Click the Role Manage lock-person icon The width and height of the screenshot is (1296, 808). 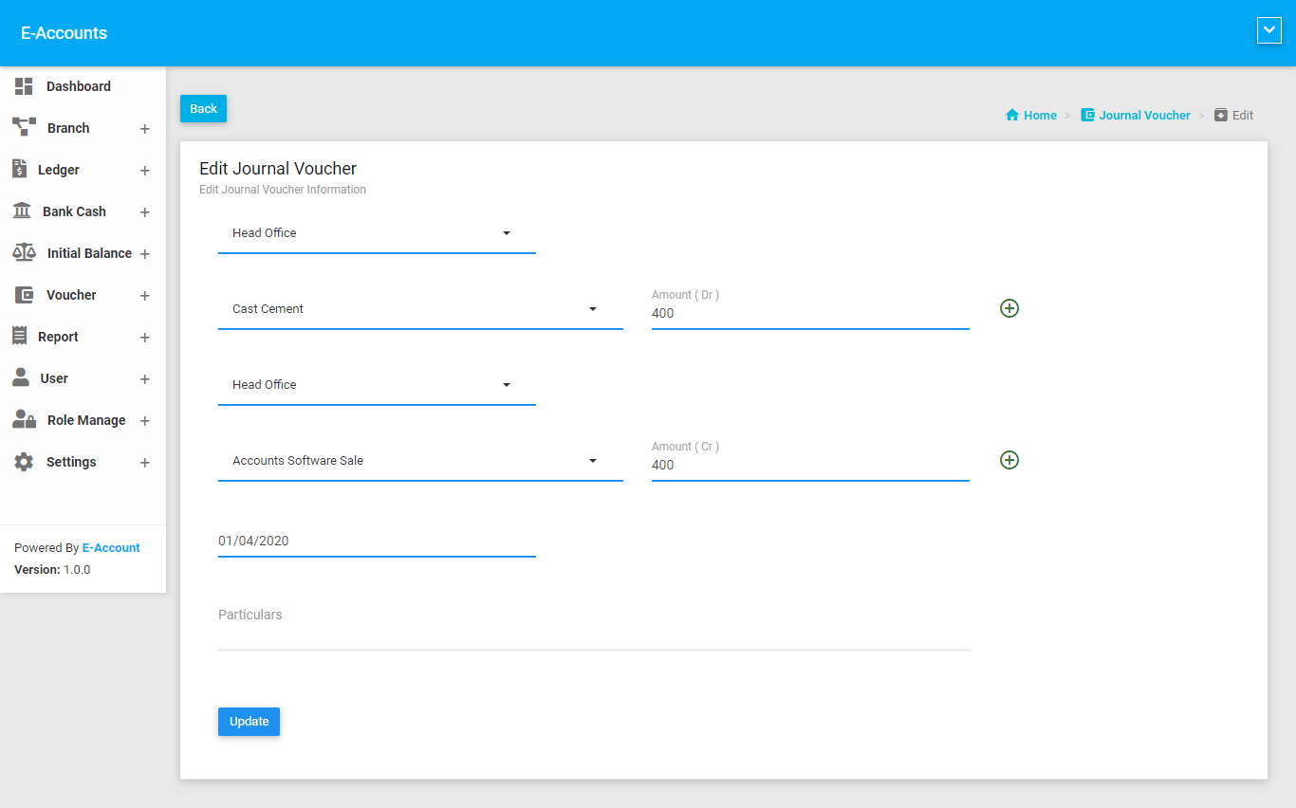[24, 419]
